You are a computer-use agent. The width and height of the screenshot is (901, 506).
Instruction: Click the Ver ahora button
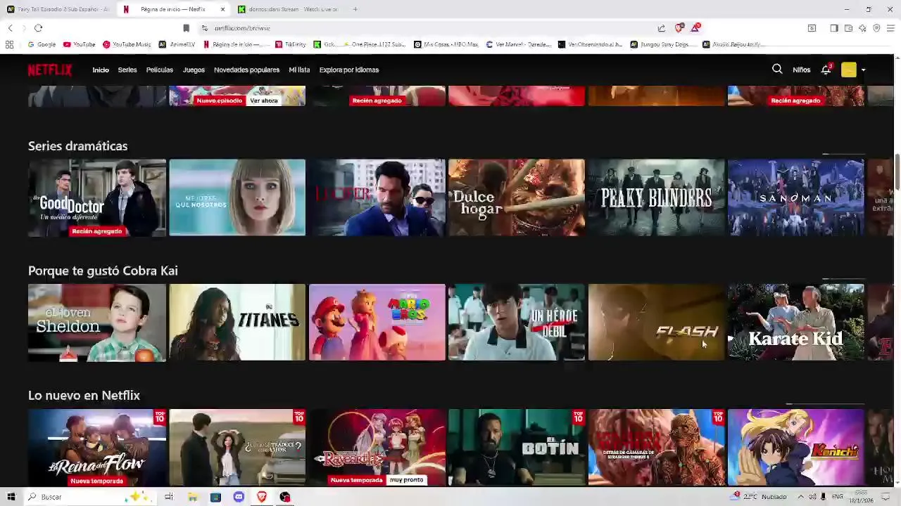[264, 100]
